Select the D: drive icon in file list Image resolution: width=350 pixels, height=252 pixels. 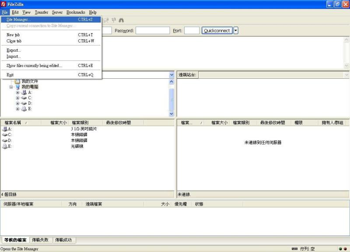(5, 140)
